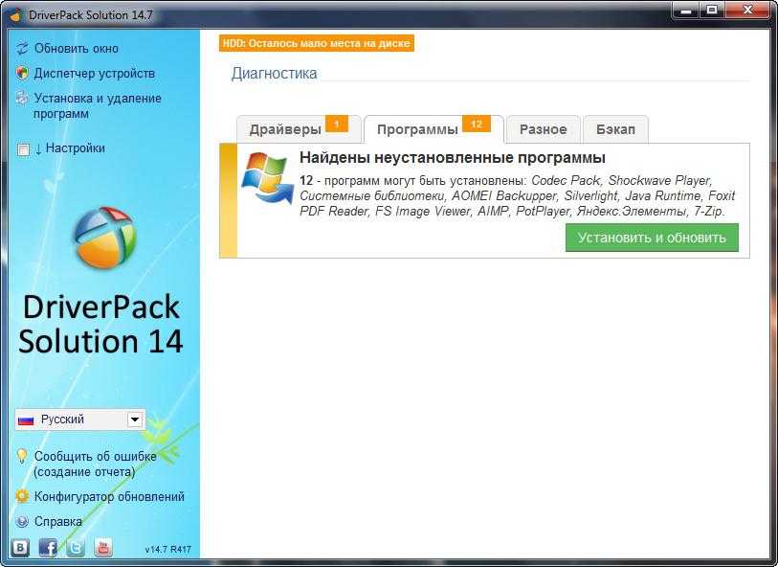This screenshot has width=778, height=567.
Task: Click the title bar DriverPack app icon
Action: [x=15, y=15]
